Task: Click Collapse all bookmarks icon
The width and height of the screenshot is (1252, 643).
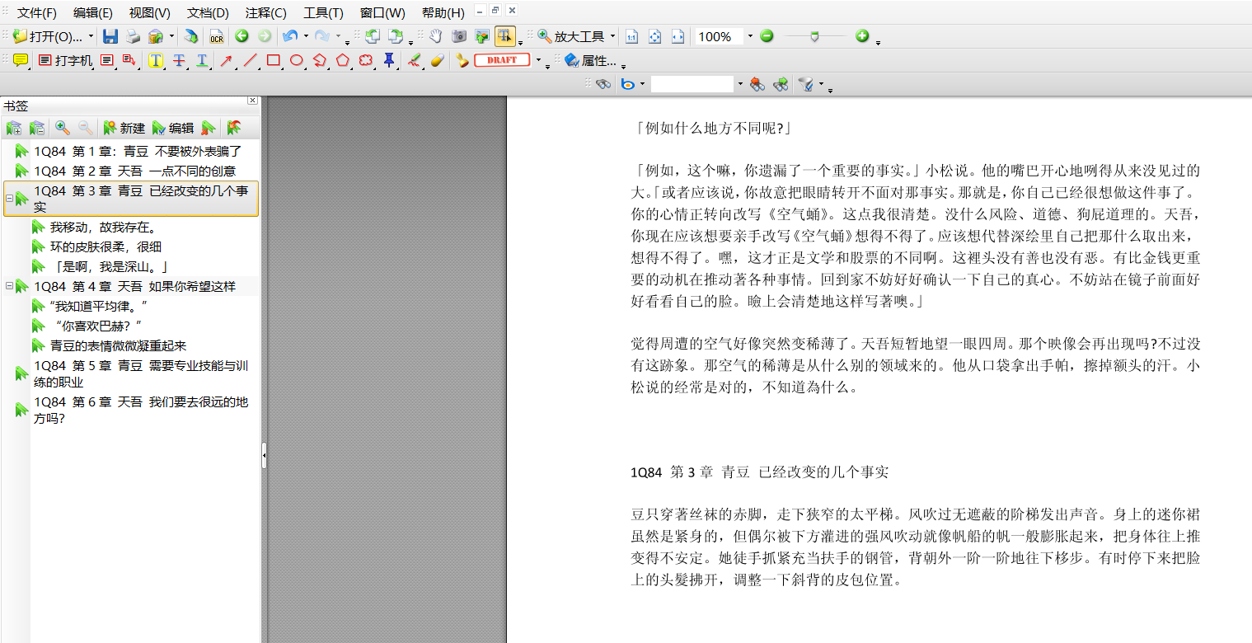Action: 37,128
